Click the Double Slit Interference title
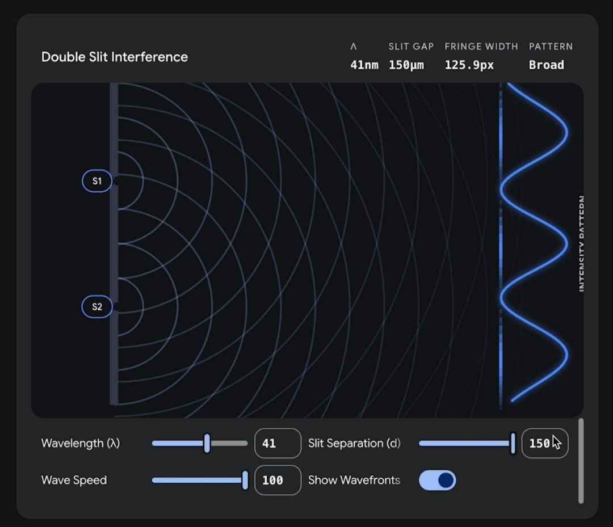Viewport: 613px width, 527px height. point(115,57)
